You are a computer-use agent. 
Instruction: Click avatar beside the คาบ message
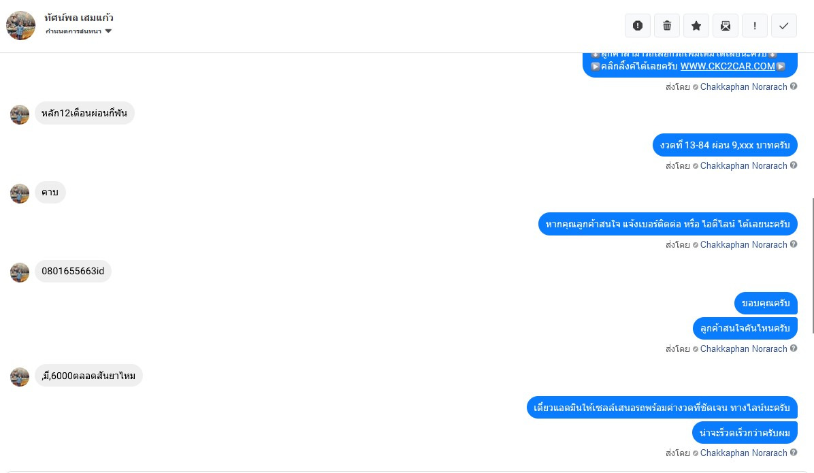coord(20,193)
